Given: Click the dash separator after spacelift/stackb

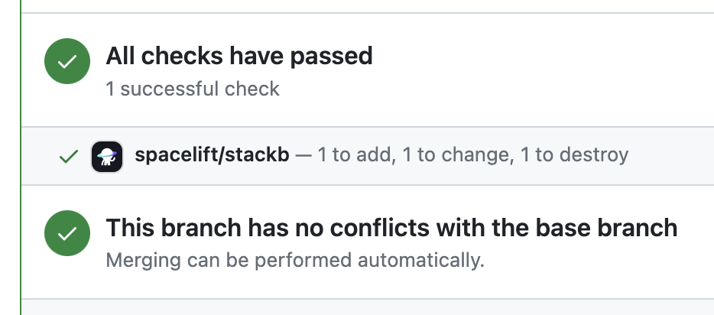Looking at the screenshot, I should click(303, 155).
